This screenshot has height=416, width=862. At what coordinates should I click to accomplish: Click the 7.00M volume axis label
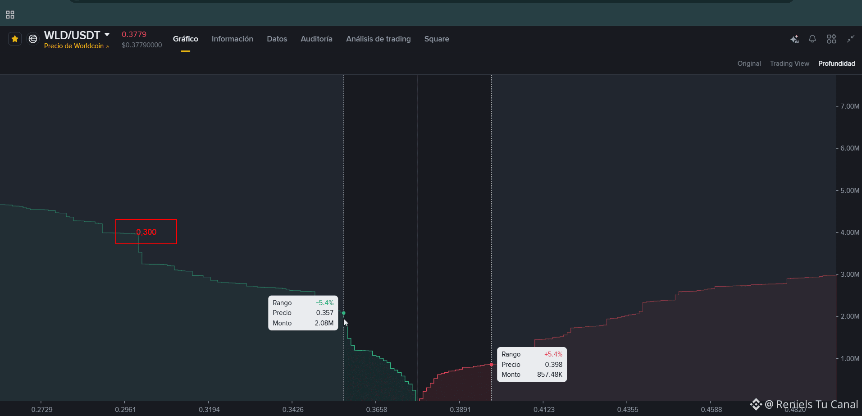[x=850, y=106]
